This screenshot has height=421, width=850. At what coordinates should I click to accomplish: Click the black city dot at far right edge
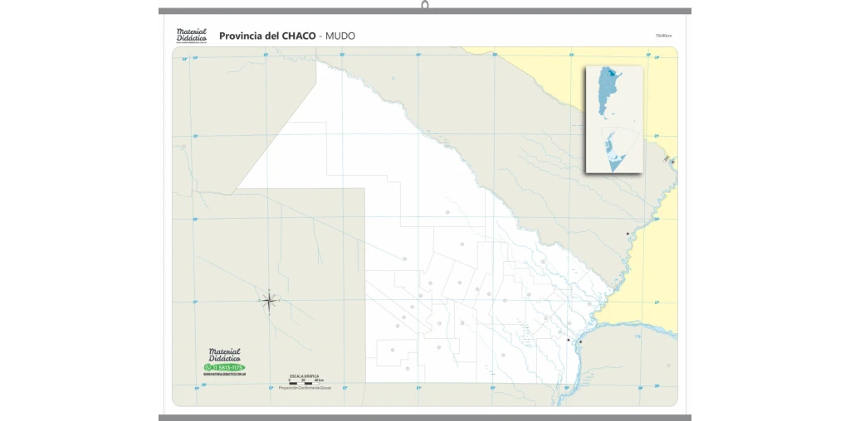point(672,161)
